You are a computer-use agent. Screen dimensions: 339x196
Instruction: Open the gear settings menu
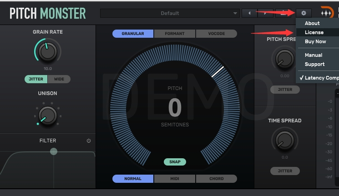click(x=304, y=13)
